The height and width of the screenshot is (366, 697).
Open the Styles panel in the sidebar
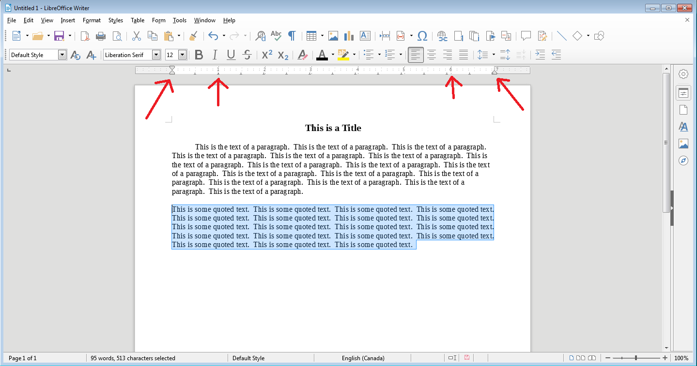[683, 127]
